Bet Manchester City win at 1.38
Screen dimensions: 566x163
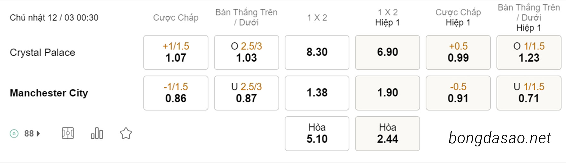317,93
